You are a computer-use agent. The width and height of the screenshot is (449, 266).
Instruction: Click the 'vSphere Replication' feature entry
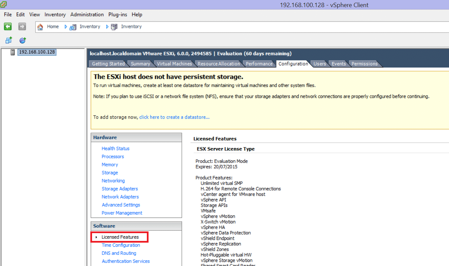[x=221, y=244]
